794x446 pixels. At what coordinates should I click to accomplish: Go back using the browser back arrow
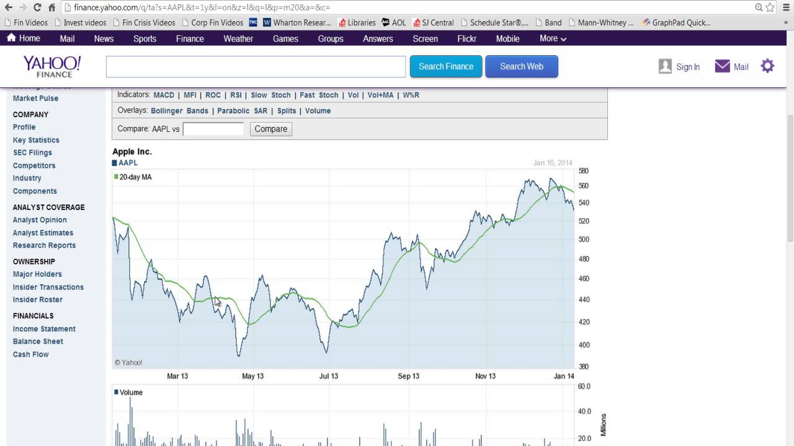point(7,7)
